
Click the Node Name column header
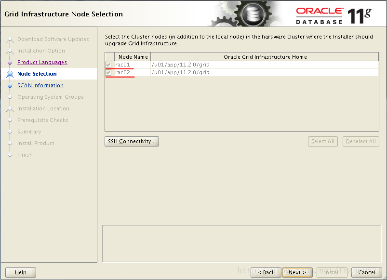point(133,57)
